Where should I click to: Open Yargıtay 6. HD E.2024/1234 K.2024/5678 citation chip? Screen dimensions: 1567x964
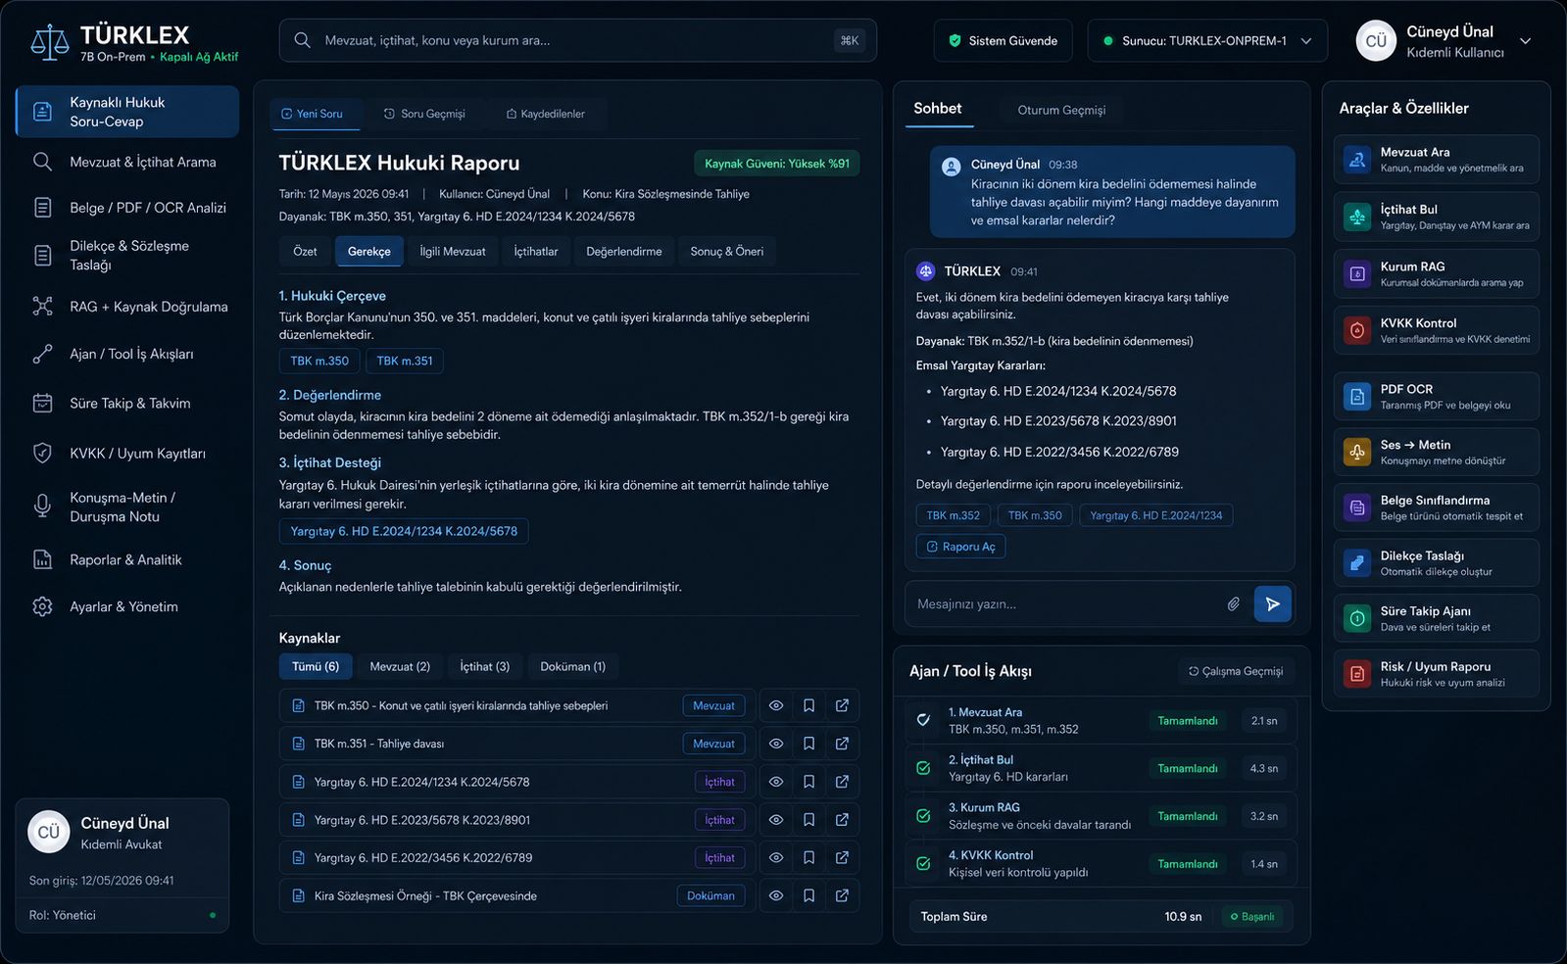tap(404, 531)
